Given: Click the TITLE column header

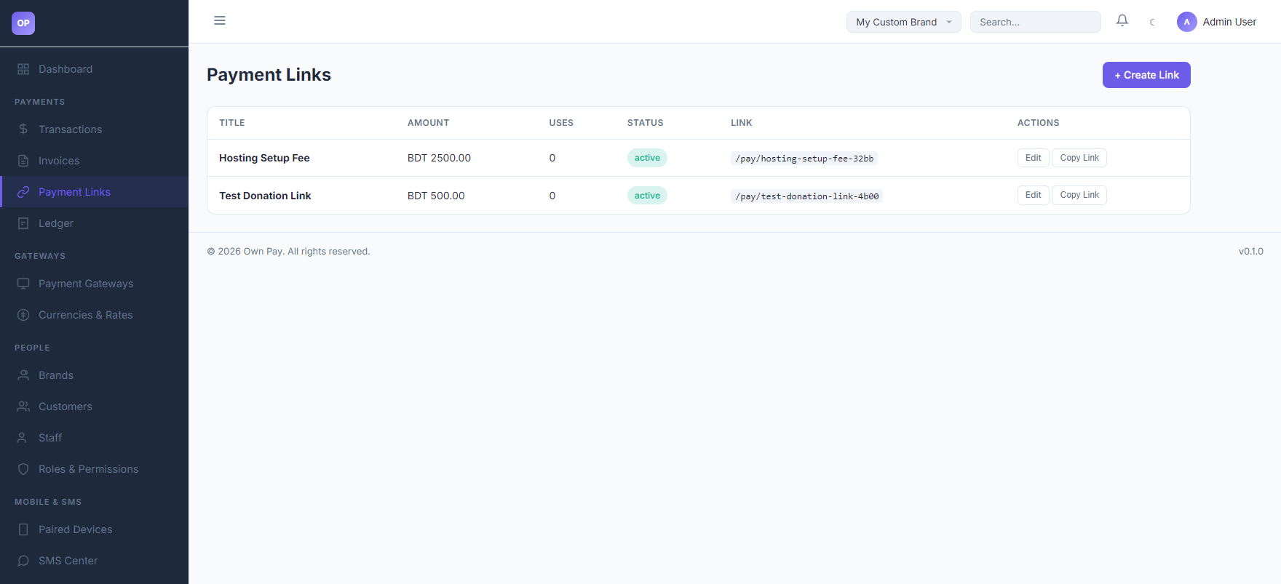Looking at the screenshot, I should coord(232,123).
